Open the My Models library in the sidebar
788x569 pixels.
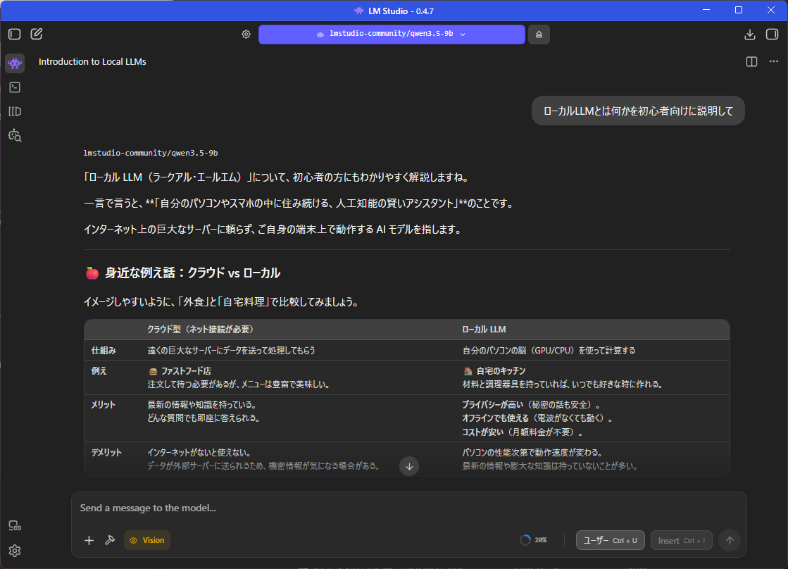pos(15,111)
